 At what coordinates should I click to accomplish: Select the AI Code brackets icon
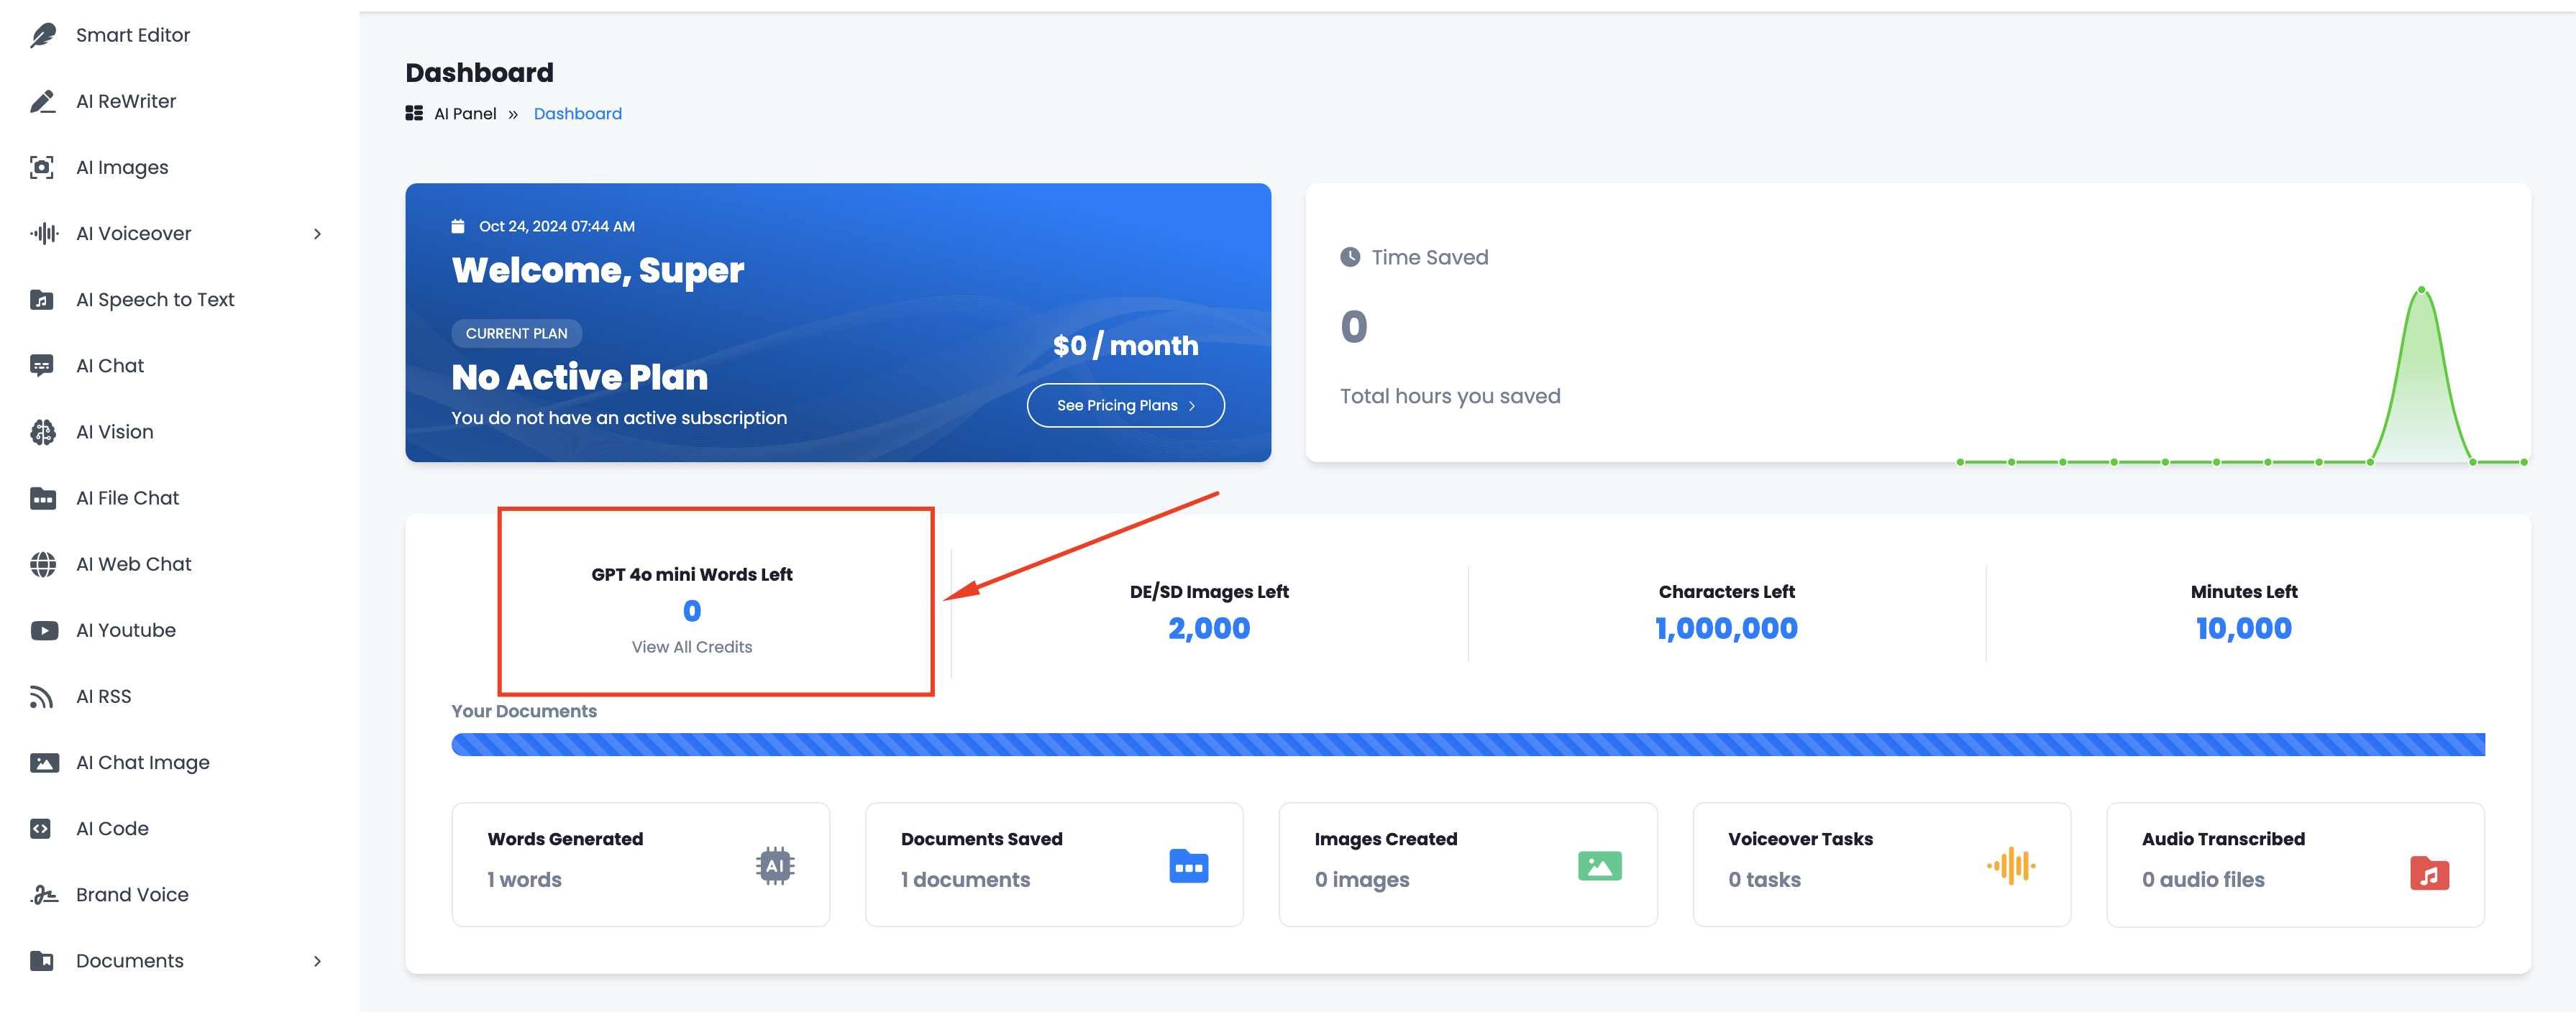click(x=41, y=829)
